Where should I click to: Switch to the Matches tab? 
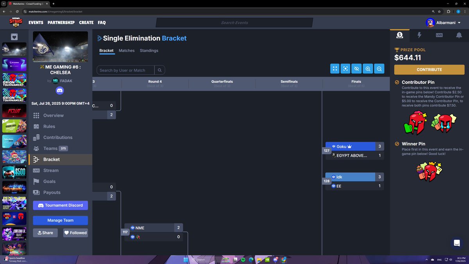coord(127,50)
